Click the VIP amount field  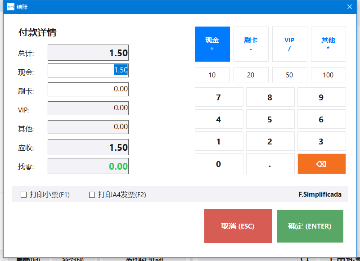88,108
